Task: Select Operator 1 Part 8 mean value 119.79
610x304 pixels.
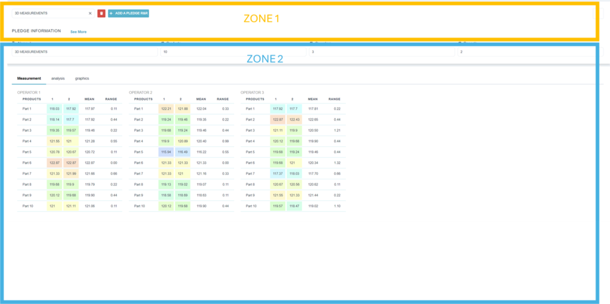Action: 90,184
